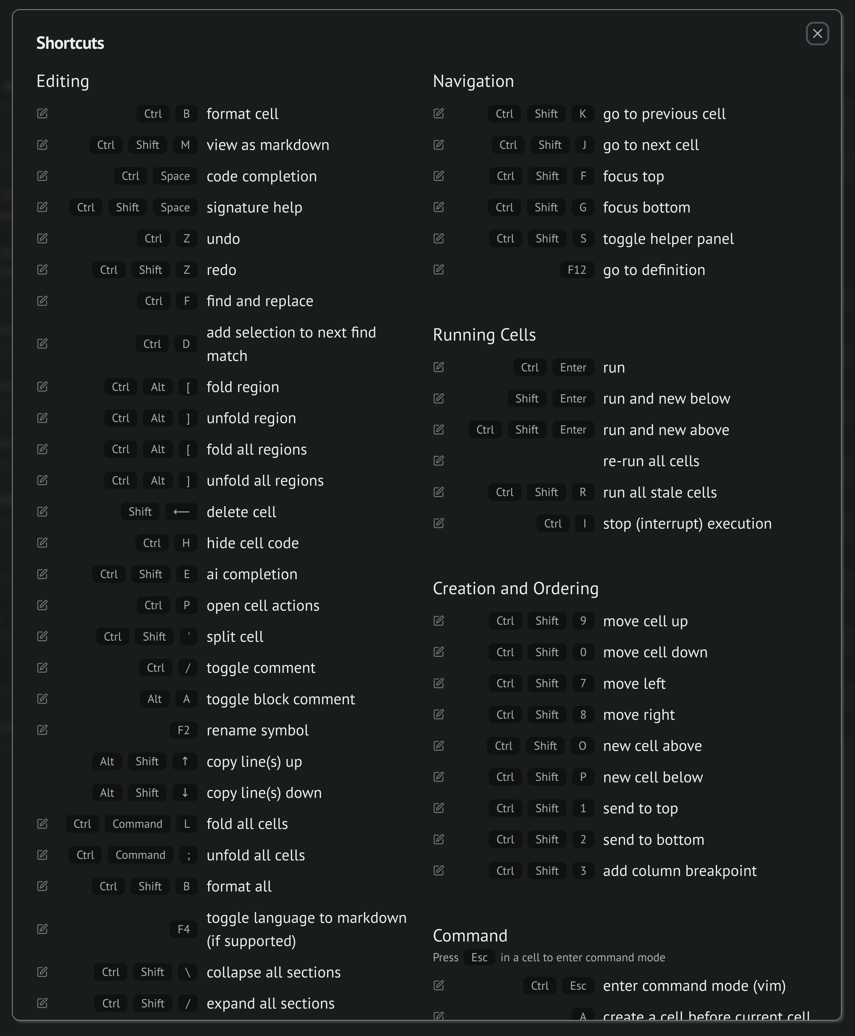Edit the add column breakpoint shortcut
This screenshot has height=1036, width=855.
click(x=439, y=871)
